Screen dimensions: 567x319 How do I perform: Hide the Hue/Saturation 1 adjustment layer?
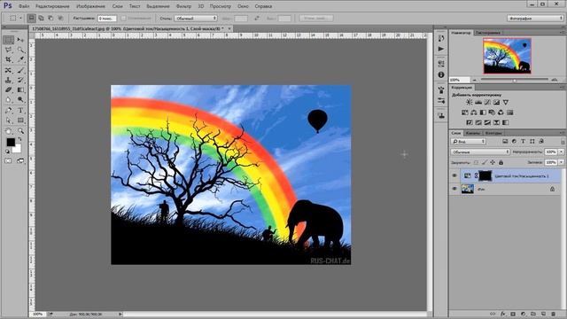(454, 175)
